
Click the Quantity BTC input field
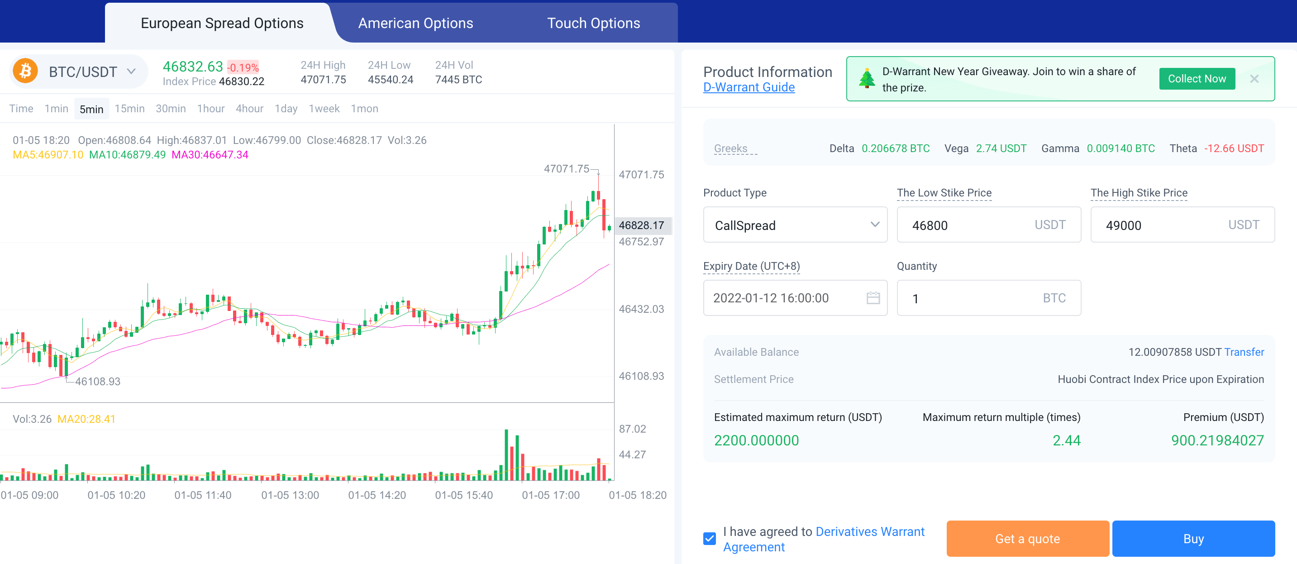(x=972, y=298)
